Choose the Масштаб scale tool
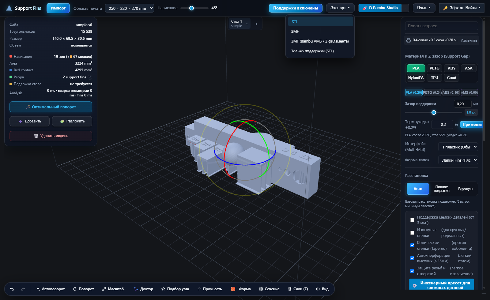Image resolution: width=490 pixels, height=300 pixels. tap(113, 289)
